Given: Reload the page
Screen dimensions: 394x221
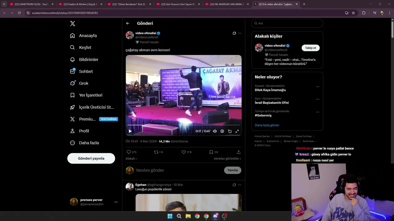Looking at the screenshot, I should [19, 13].
